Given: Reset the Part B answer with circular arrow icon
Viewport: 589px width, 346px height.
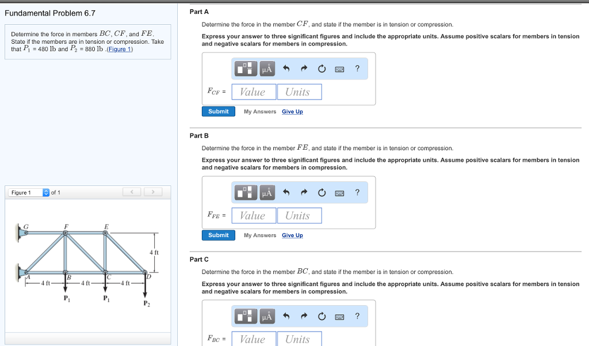Looking at the screenshot, I should point(322,192).
